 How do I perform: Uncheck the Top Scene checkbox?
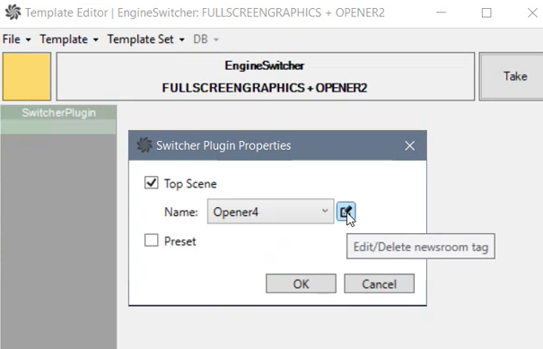(152, 182)
